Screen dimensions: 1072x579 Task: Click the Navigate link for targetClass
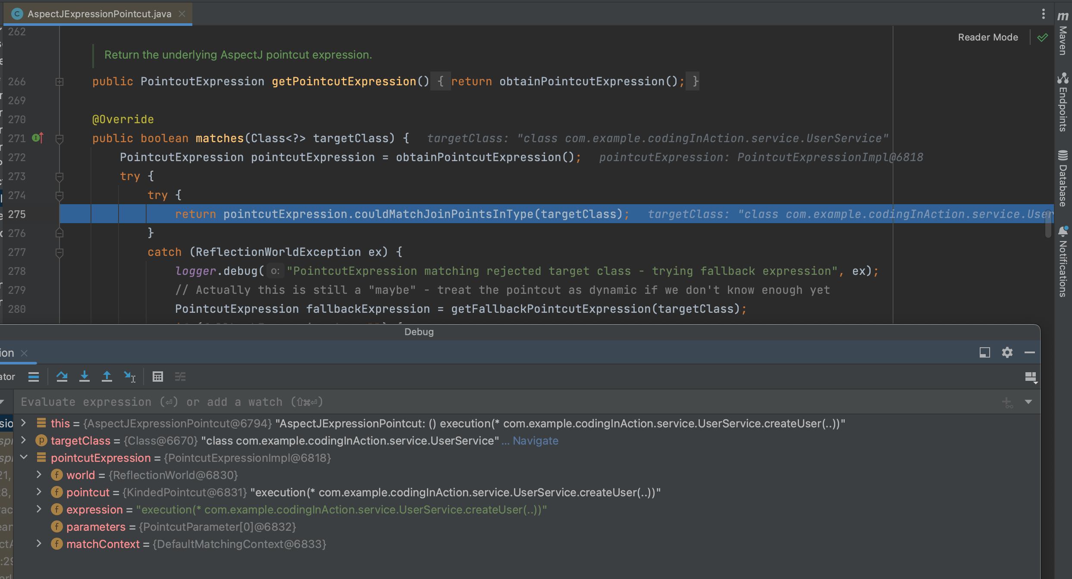[535, 440]
